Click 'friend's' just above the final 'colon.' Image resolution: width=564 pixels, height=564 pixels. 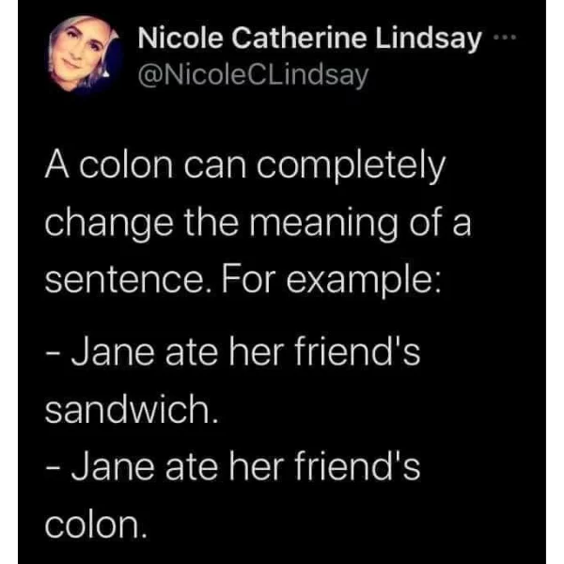click(357, 466)
